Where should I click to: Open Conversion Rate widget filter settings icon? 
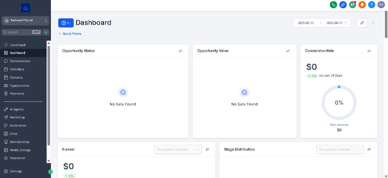pos(369,51)
